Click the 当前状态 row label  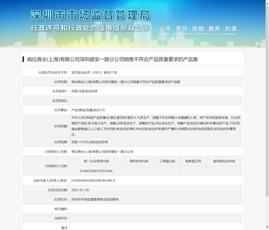click(x=61, y=218)
